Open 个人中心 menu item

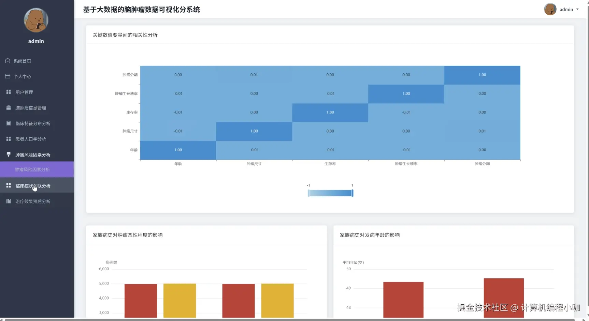click(37, 77)
